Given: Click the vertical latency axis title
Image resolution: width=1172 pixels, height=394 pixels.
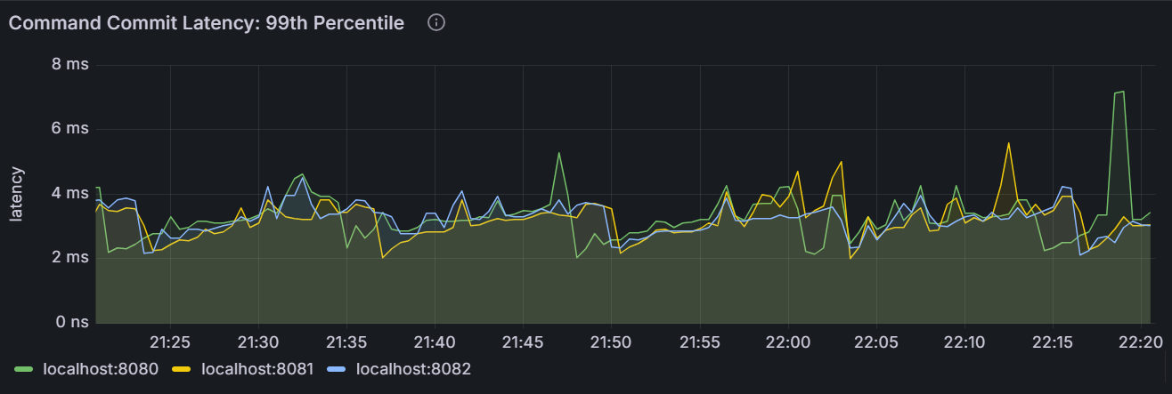Looking at the screenshot, I should [x=15, y=193].
